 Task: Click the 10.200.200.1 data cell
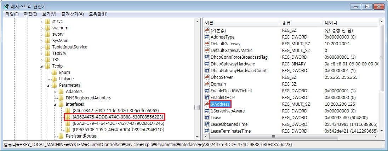pos(337,44)
